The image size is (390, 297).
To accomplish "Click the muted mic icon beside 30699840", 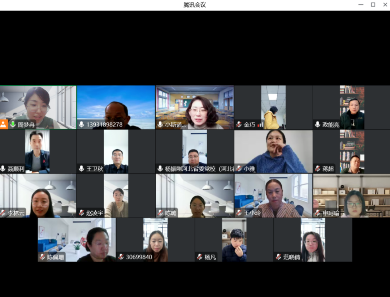I will [121, 257].
